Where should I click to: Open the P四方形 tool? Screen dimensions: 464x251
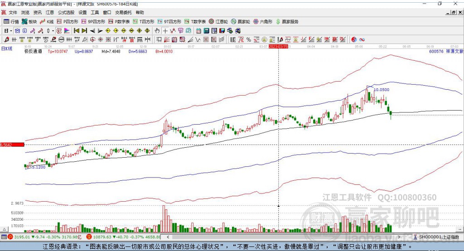click(x=68, y=22)
